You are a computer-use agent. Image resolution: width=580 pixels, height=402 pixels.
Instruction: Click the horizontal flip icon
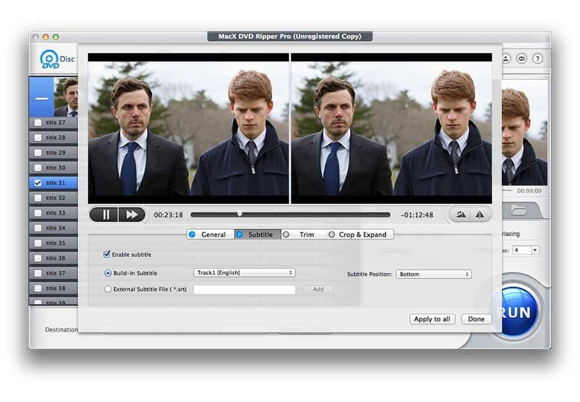click(461, 215)
